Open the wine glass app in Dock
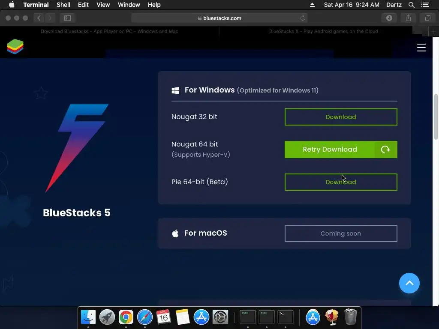Image resolution: width=439 pixels, height=329 pixels. tap(331, 317)
